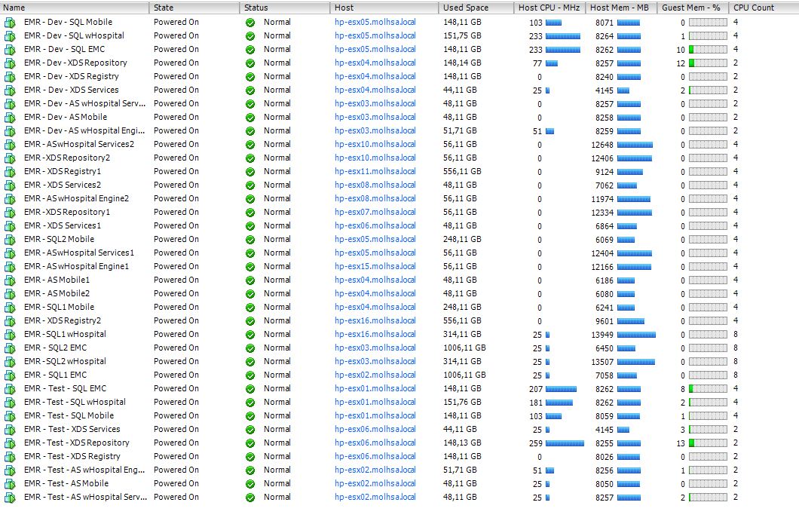The width and height of the screenshot is (799, 530).
Task: Open the hp-esx07.molhsa.local host link
Action: (375, 213)
